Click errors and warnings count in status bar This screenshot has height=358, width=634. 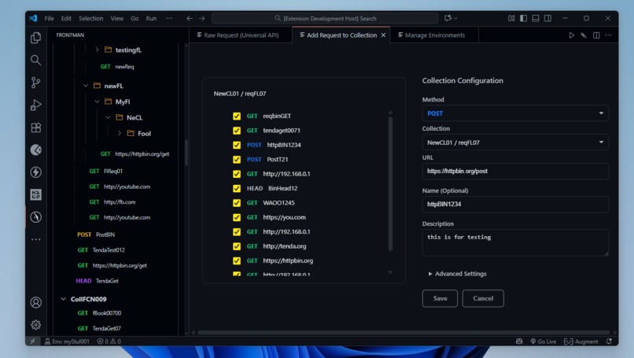point(109,341)
